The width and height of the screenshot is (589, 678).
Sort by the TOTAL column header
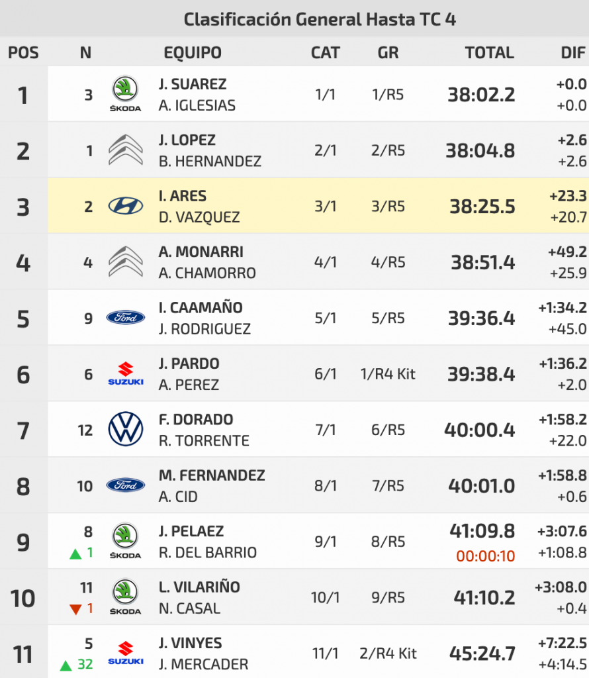(489, 53)
